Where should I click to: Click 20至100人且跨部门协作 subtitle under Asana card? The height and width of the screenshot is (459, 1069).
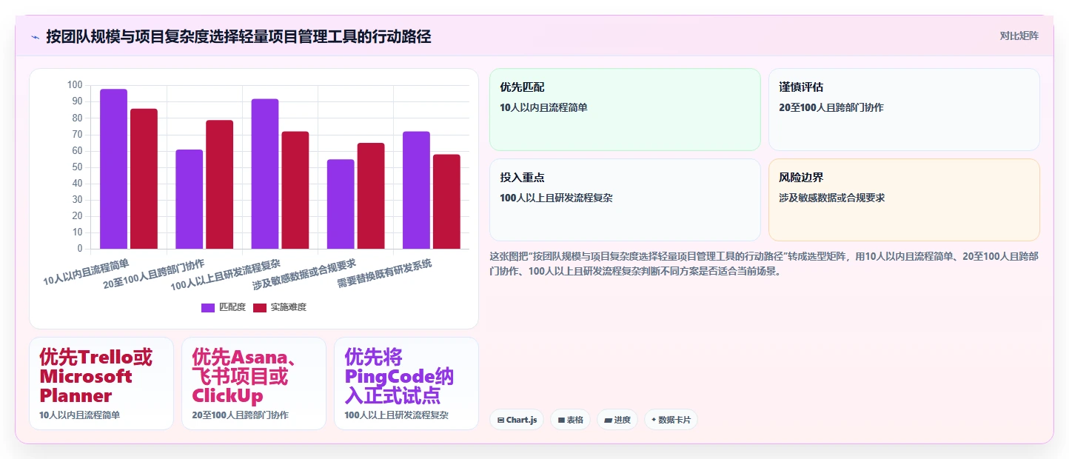coord(240,415)
